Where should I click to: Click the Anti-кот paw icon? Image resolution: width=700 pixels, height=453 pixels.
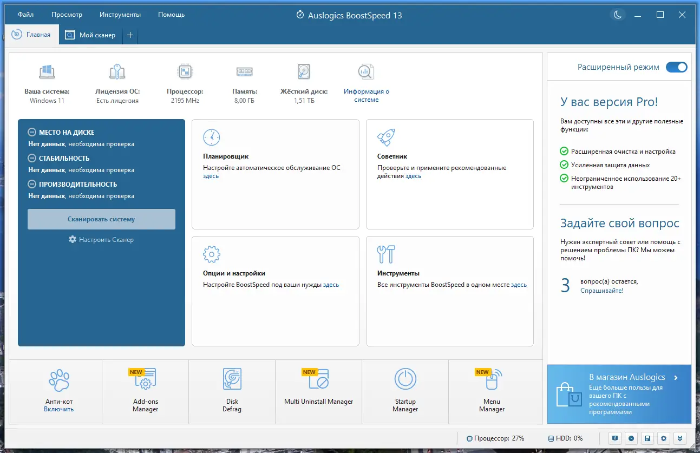click(59, 381)
